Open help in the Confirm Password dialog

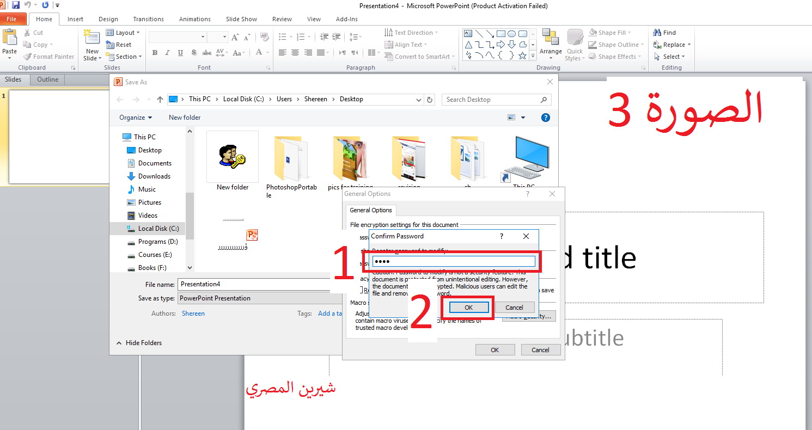[502, 236]
